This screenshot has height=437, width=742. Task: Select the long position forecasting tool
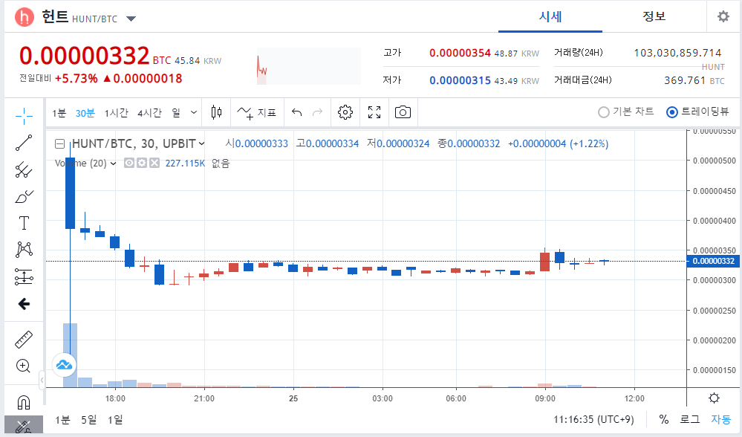[24, 276]
